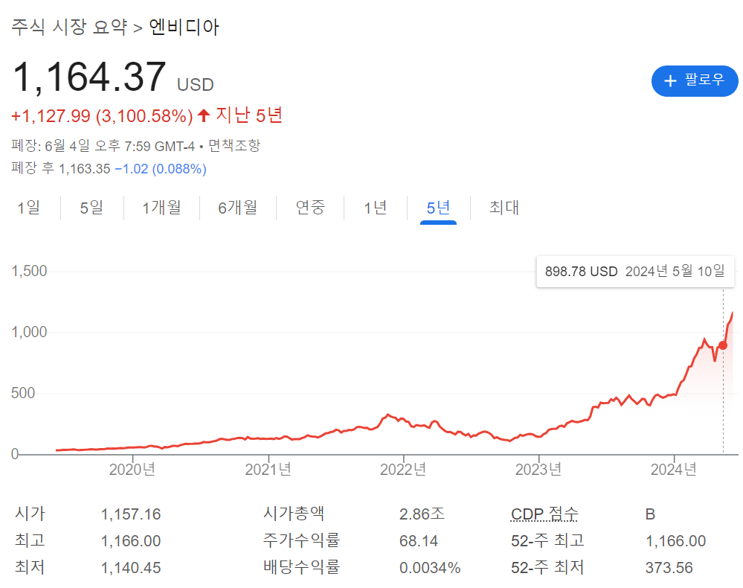Click the +1,127.99 (3,100.58%) change text
Screen dimensions: 743x588
(103, 116)
